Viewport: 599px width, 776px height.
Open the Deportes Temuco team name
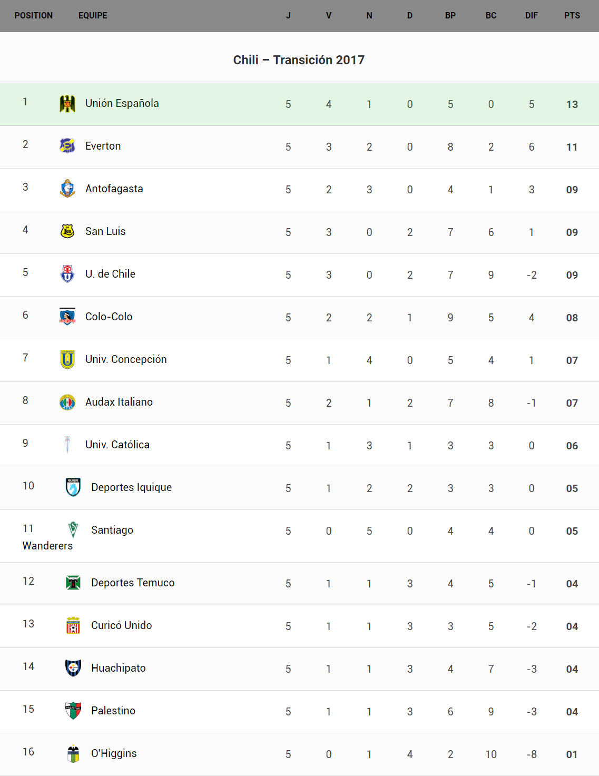coord(133,583)
